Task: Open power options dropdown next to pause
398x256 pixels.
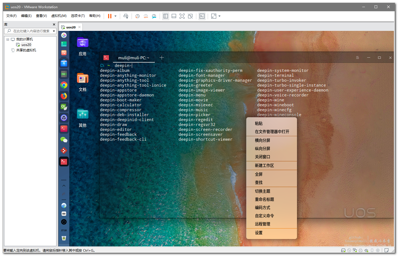Action: 115,16
